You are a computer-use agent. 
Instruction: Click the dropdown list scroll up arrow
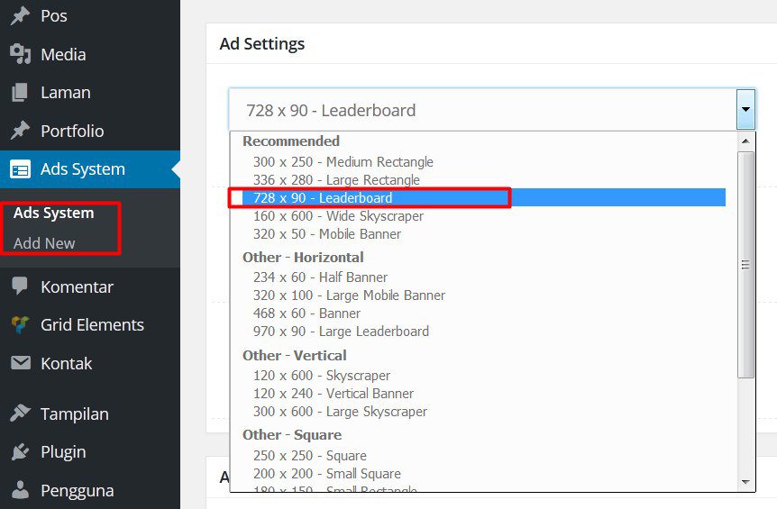pos(745,141)
